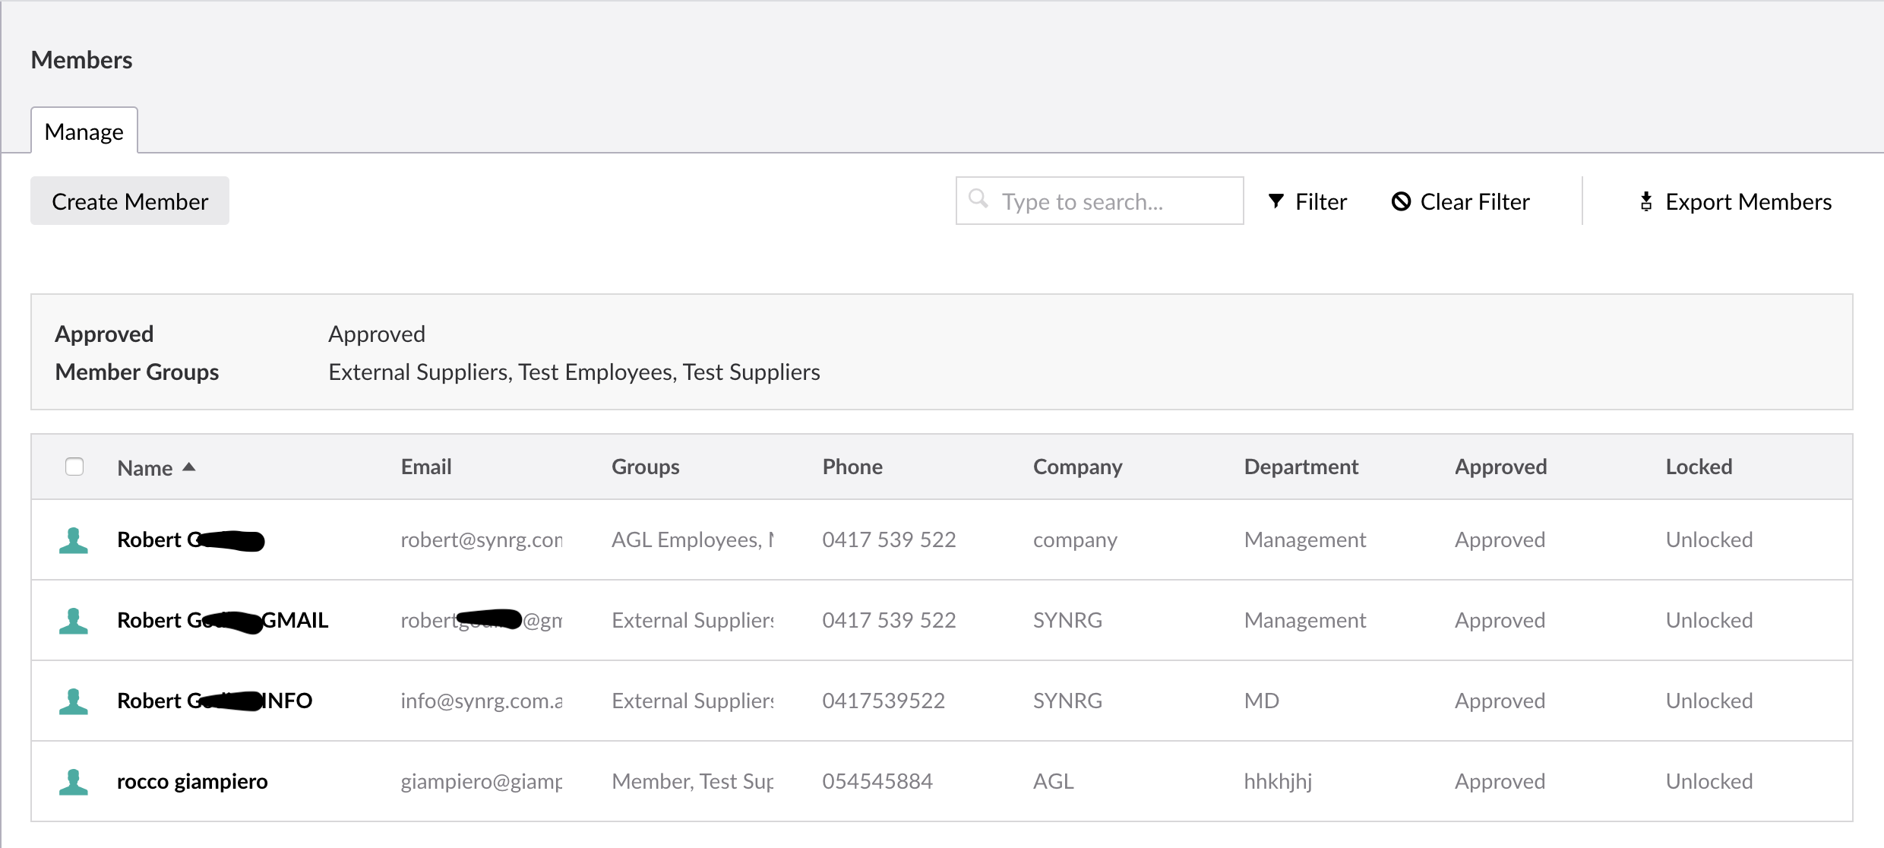The image size is (1884, 848).
Task: Sort by the Name column header
Action: 145,468
